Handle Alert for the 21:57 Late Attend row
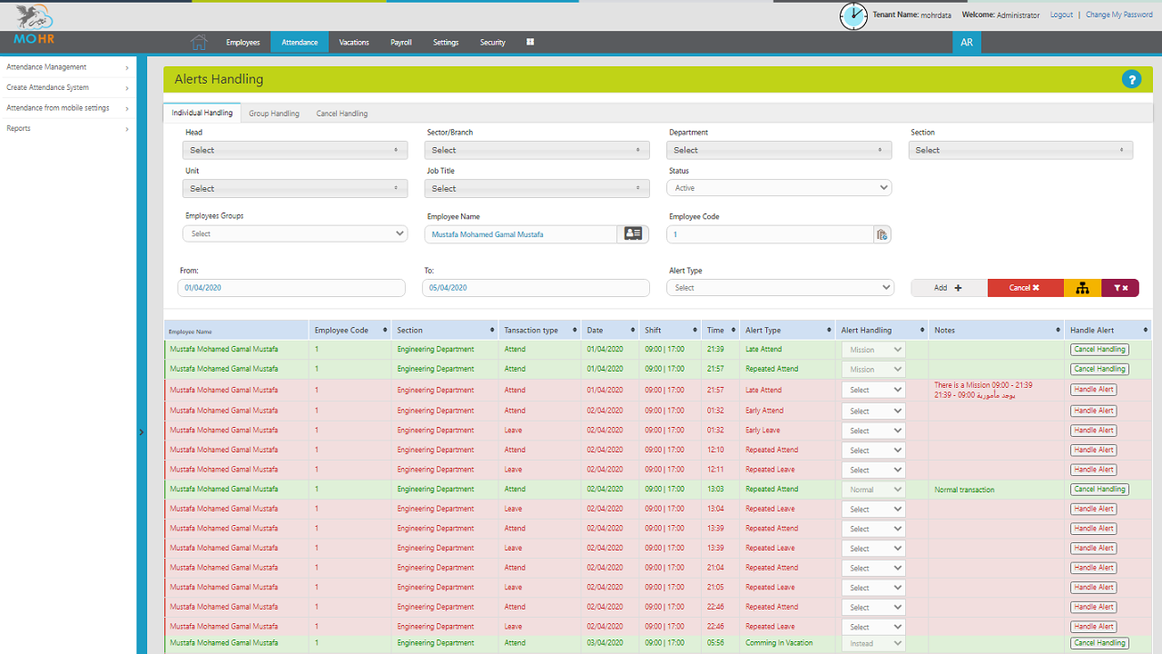This screenshot has height=654, width=1162. [1094, 390]
